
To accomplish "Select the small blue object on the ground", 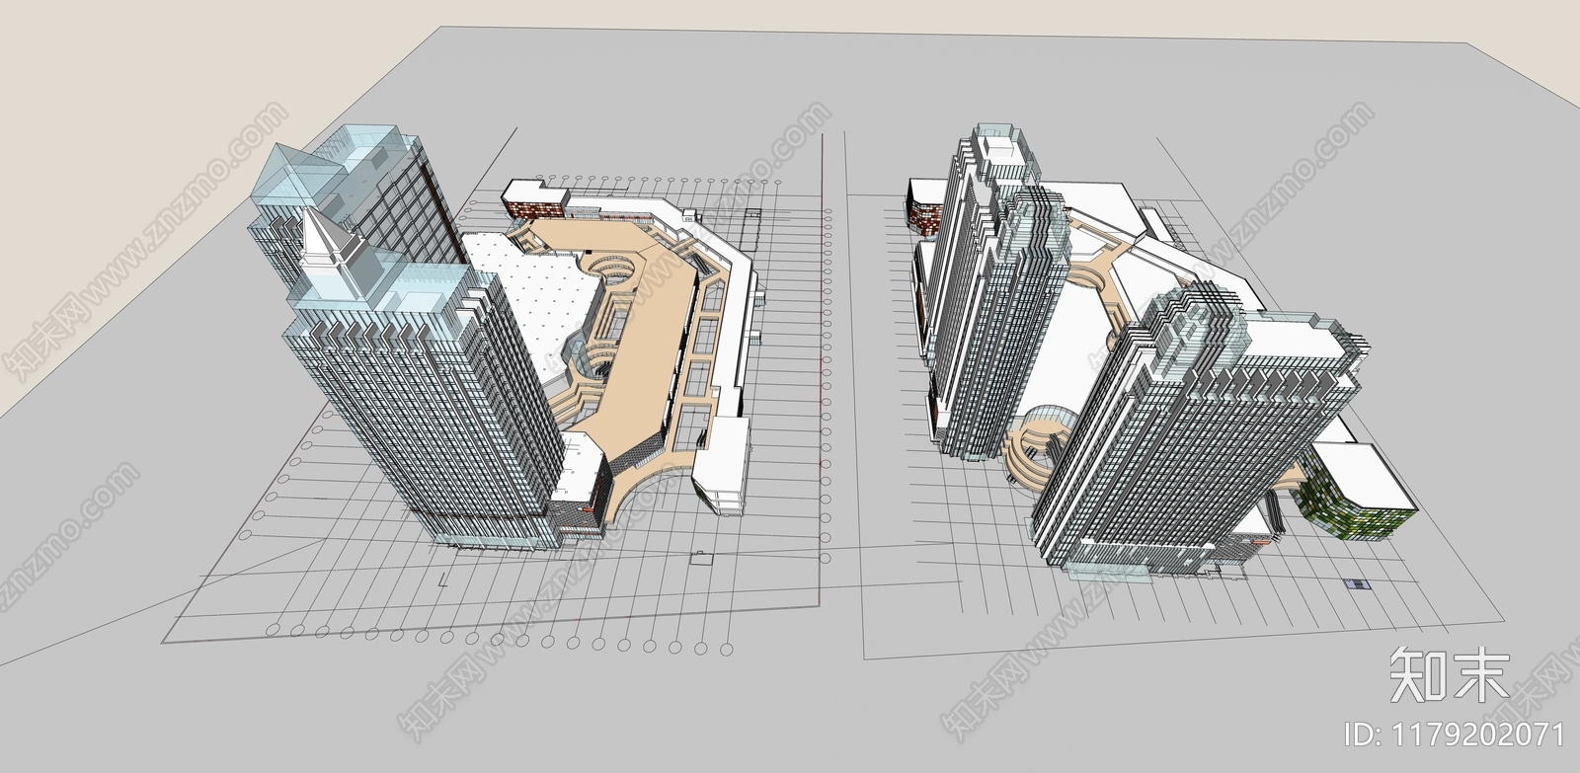I will (x=1359, y=584).
